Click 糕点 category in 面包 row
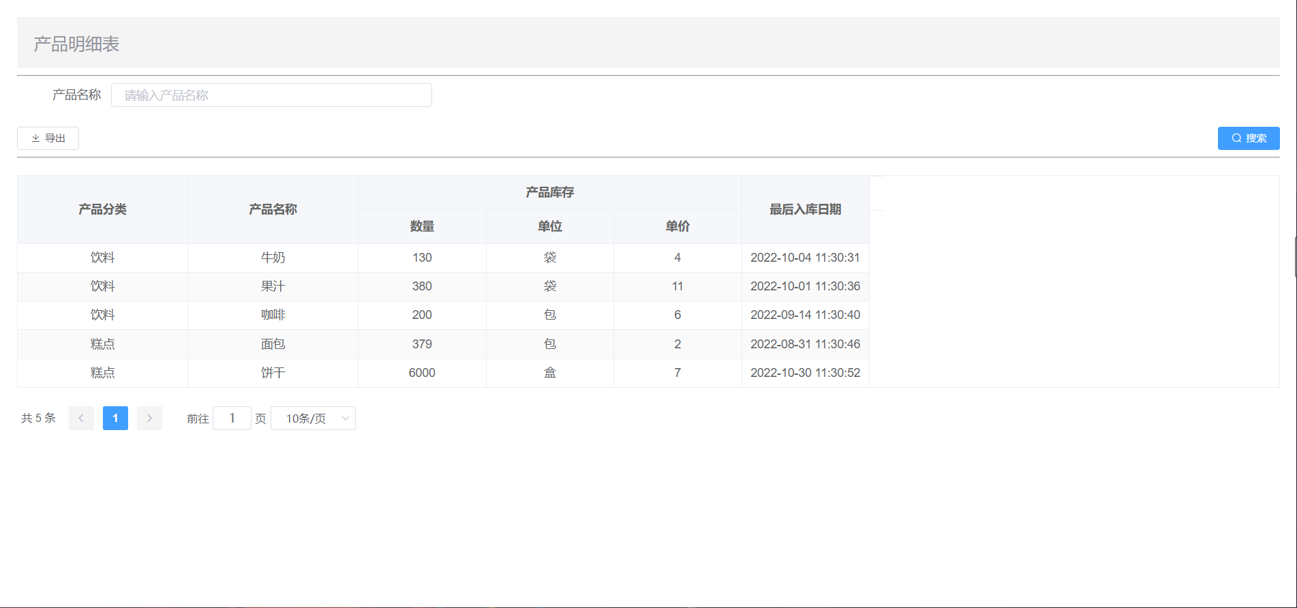The image size is (1297, 608). coord(102,344)
